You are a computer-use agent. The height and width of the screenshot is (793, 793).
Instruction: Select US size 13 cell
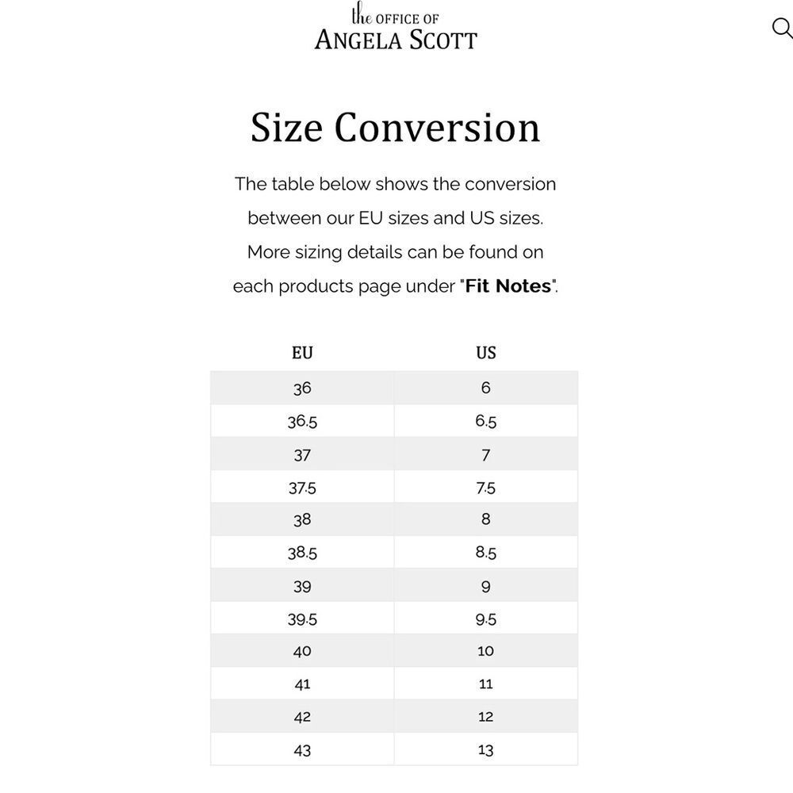486,749
